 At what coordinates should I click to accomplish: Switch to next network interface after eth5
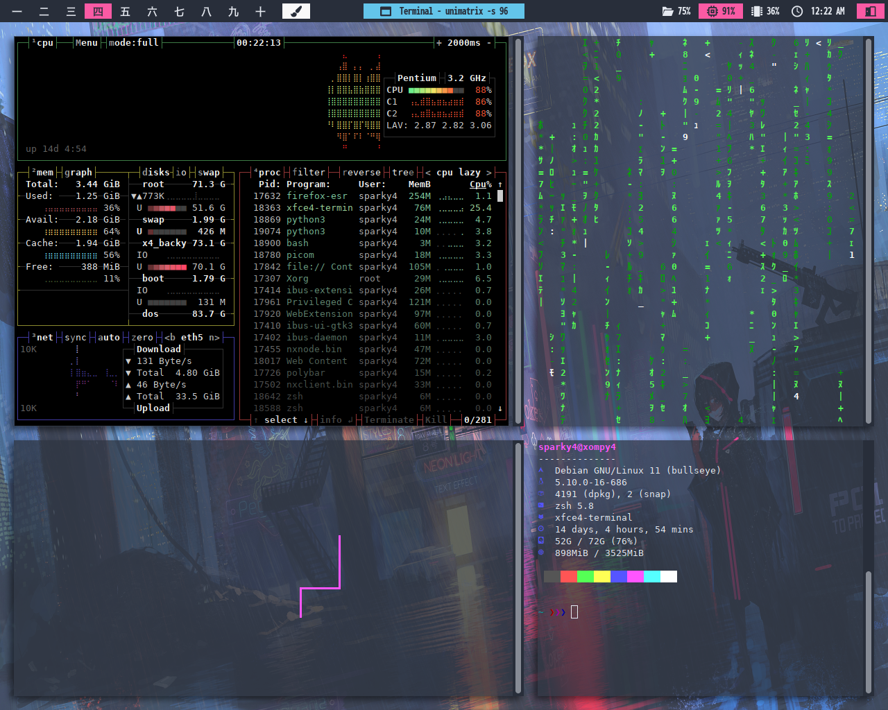[x=214, y=338]
